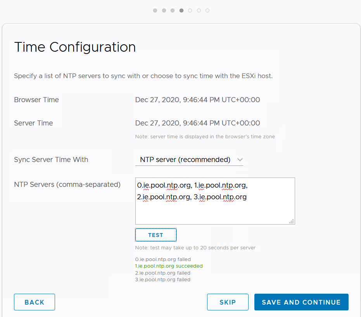Select the 2.ie.pool.ntp.org failed result line
The height and width of the screenshot is (317, 361).
tap(163, 273)
